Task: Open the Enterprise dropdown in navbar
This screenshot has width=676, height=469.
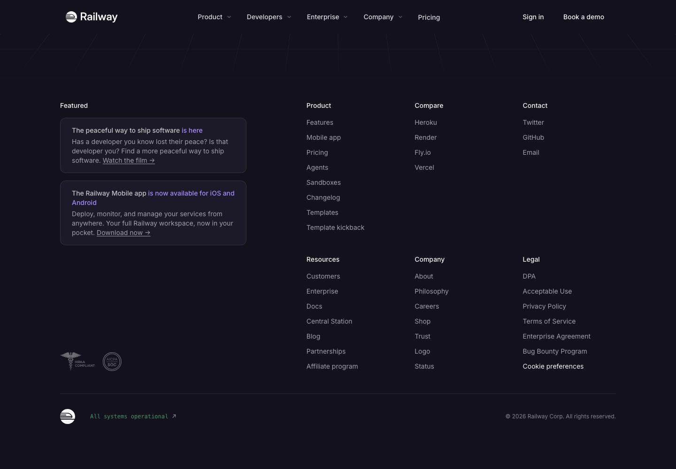Action: pyautogui.click(x=327, y=17)
